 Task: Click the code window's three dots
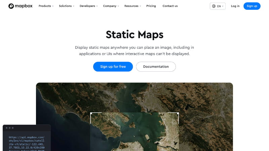coord(10,128)
